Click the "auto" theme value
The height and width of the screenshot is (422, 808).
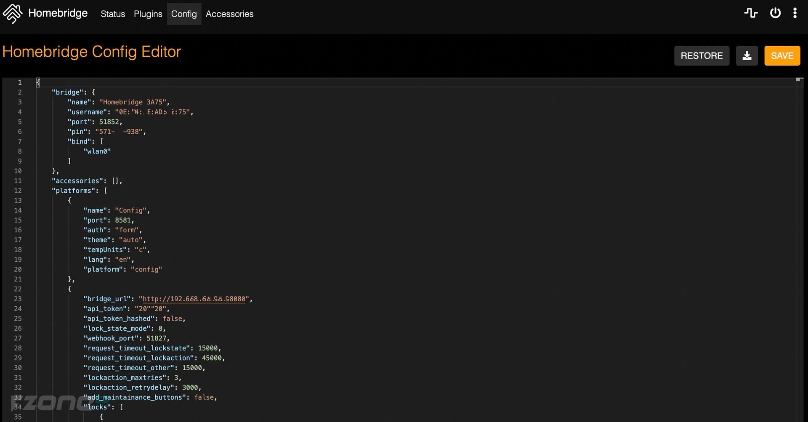tap(131, 240)
